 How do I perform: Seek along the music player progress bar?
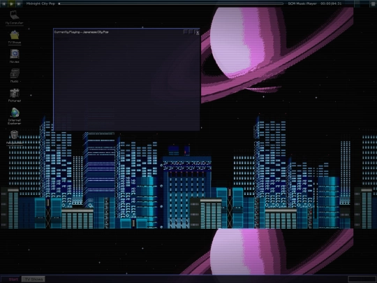[x=171, y=3]
